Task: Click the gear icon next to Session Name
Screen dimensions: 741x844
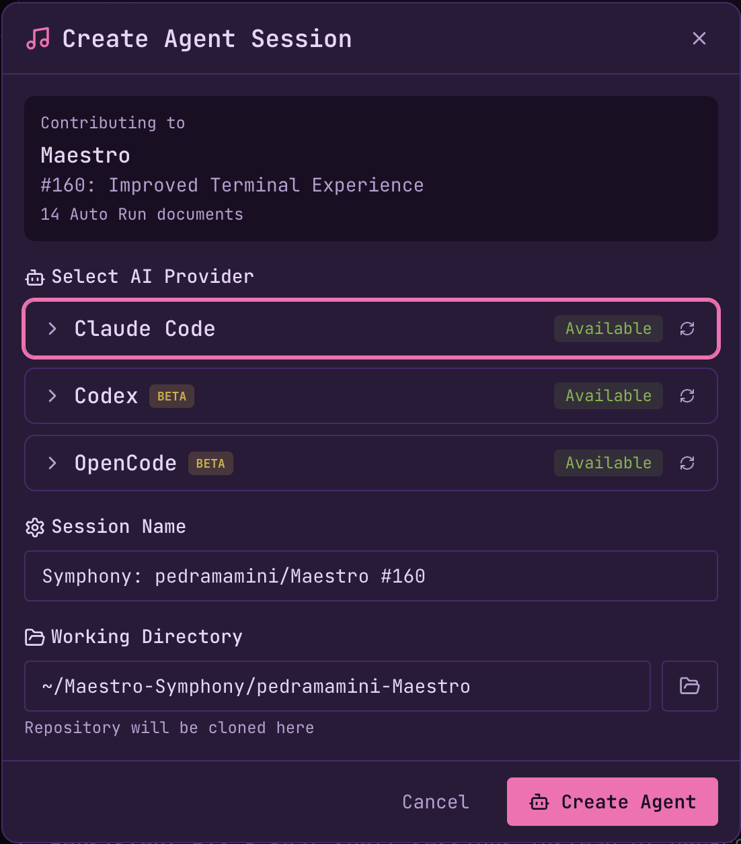Action: click(34, 527)
